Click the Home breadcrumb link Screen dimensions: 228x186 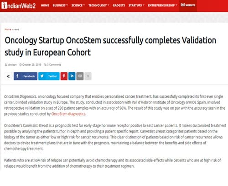tap(8, 29)
